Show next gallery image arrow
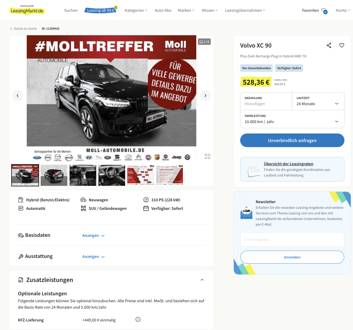 (x=205, y=96)
